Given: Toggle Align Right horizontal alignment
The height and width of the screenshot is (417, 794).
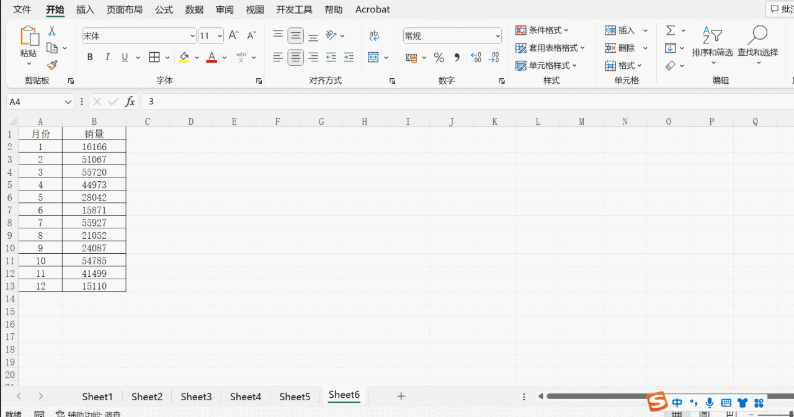Looking at the screenshot, I should click(313, 57).
